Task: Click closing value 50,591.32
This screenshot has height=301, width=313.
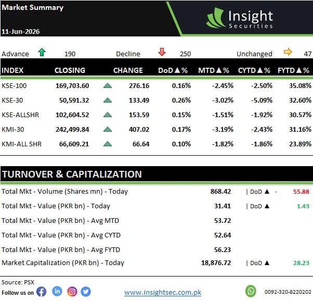Action: pos(74,100)
